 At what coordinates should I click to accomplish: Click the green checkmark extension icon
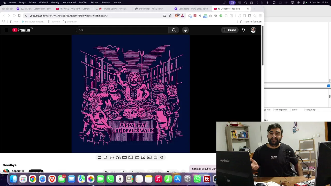pyautogui.click(x=221, y=16)
